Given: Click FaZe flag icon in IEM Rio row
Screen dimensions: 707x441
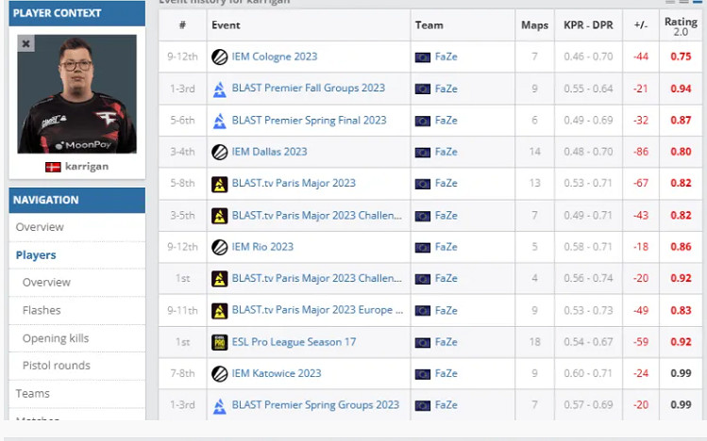Looking at the screenshot, I should pos(423,248).
